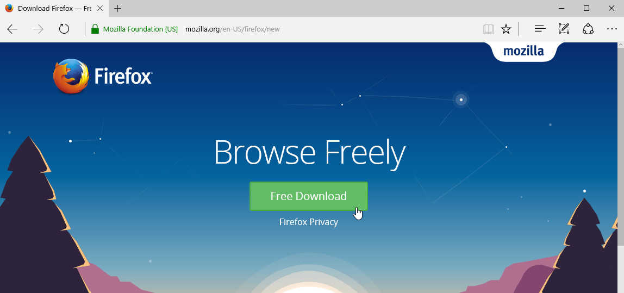The width and height of the screenshot is (624, 293).
Task: Click the mozilla.org address bar field
Action: pos(330,29)
